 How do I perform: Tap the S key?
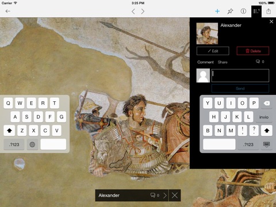pyautogui.click(x=26, y=117)
